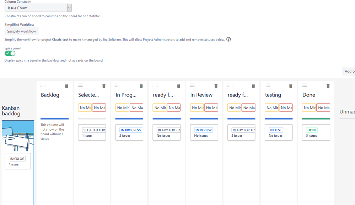Viewport: 355px width, 205px height.
Task: Select the READY FOR TES status card
Action: 241,132
